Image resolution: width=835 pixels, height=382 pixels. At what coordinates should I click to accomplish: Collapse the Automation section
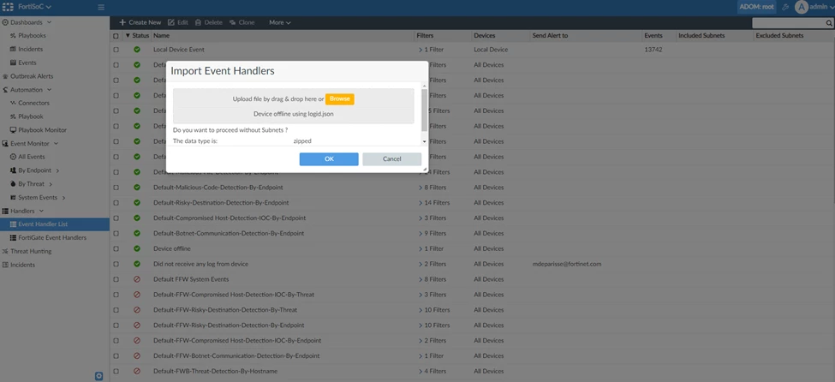49,90
